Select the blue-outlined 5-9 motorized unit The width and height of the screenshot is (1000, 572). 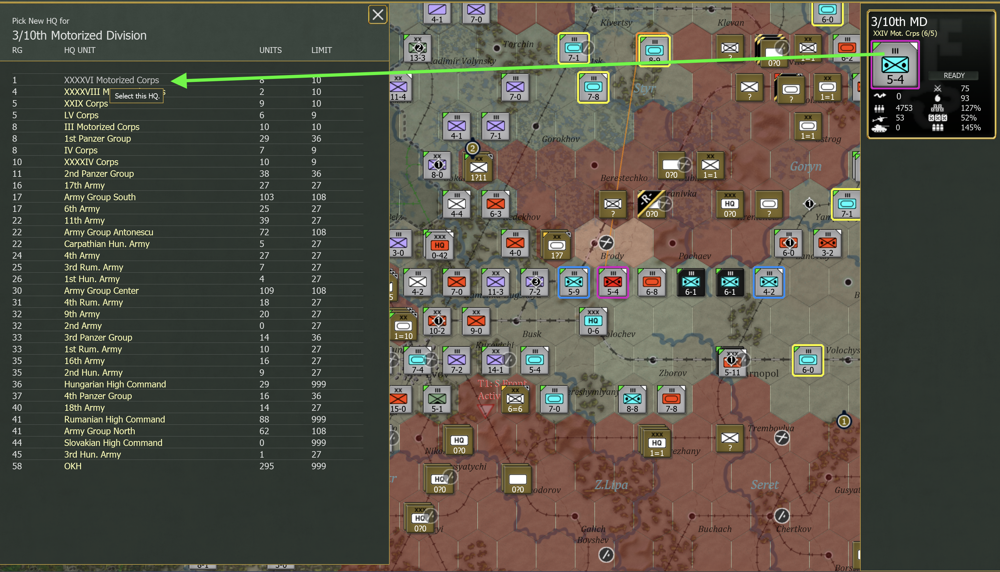574,282
